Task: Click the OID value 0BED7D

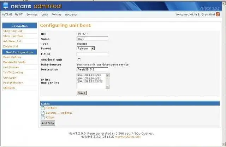Action: pyautogui.click(x=82, y=34)
